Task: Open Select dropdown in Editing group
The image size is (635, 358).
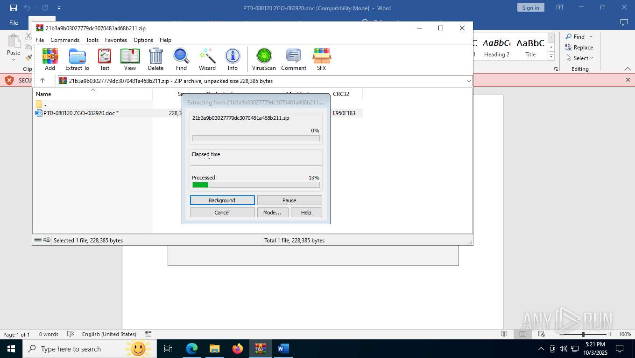Action: click(x=579, y=58)
